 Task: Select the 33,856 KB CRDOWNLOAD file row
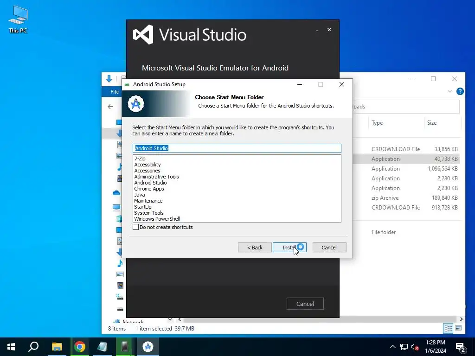click(406, 149)
